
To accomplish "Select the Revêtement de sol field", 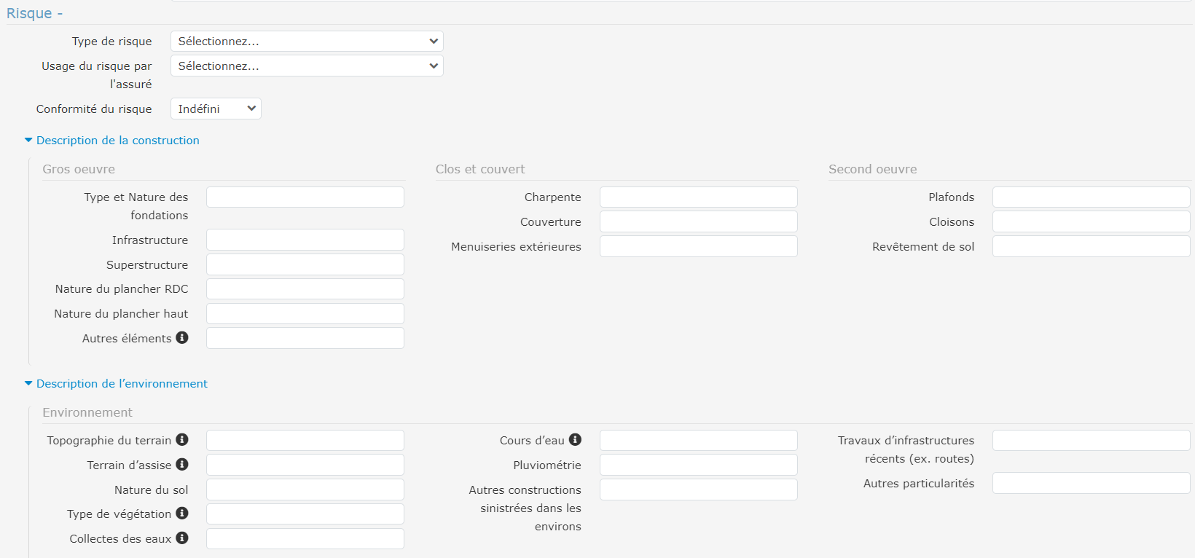I will click(x=1091, y=247).
